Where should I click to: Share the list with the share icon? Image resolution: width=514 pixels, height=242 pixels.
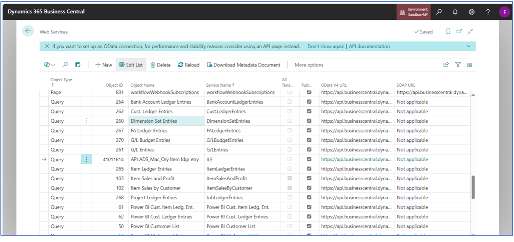(x=446, y=65)
